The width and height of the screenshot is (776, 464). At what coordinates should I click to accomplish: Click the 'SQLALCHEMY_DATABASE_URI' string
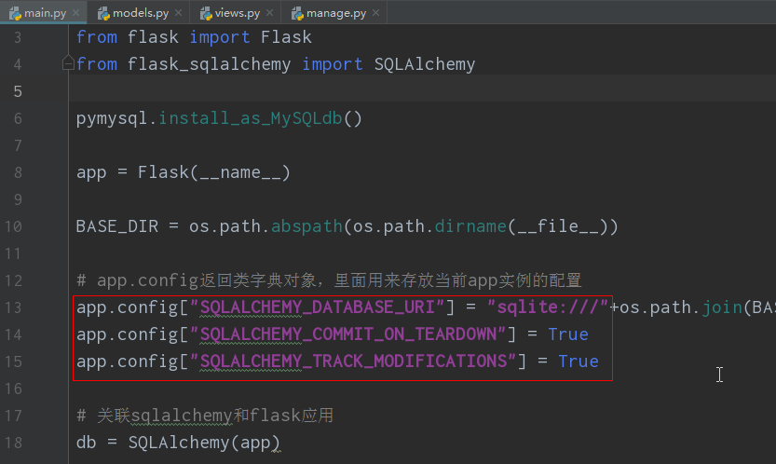coord(318,307)
